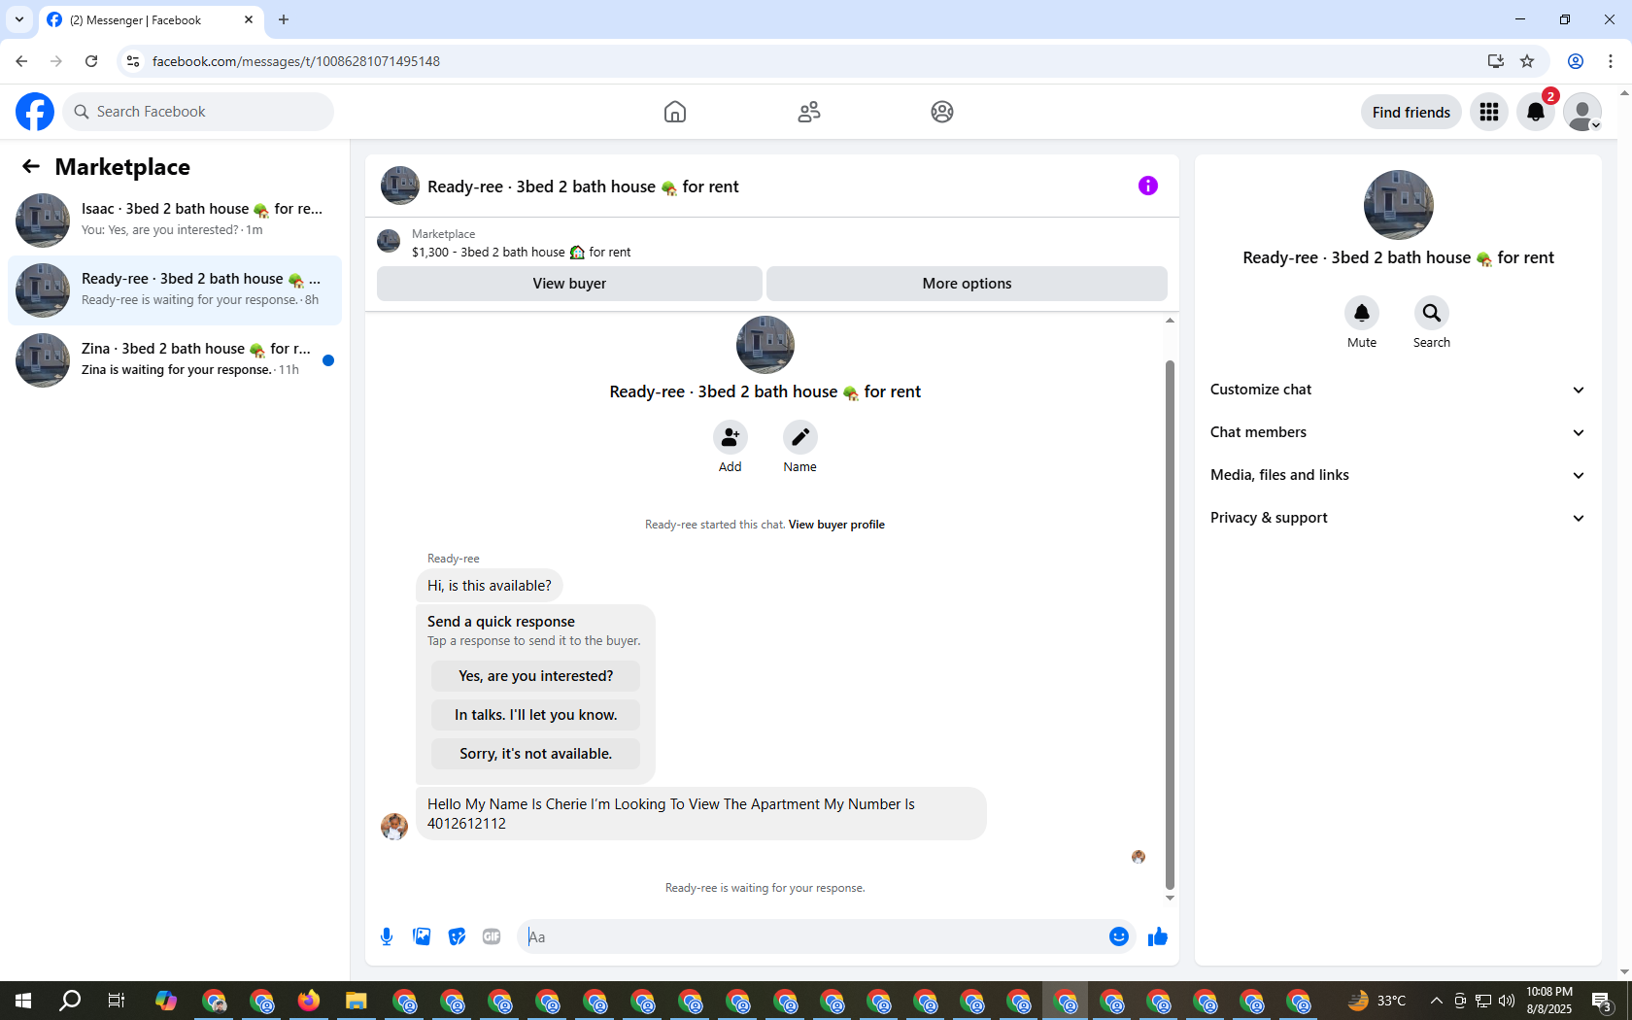
Task: Open File Explorer from taskbar
Action: 357,1001
